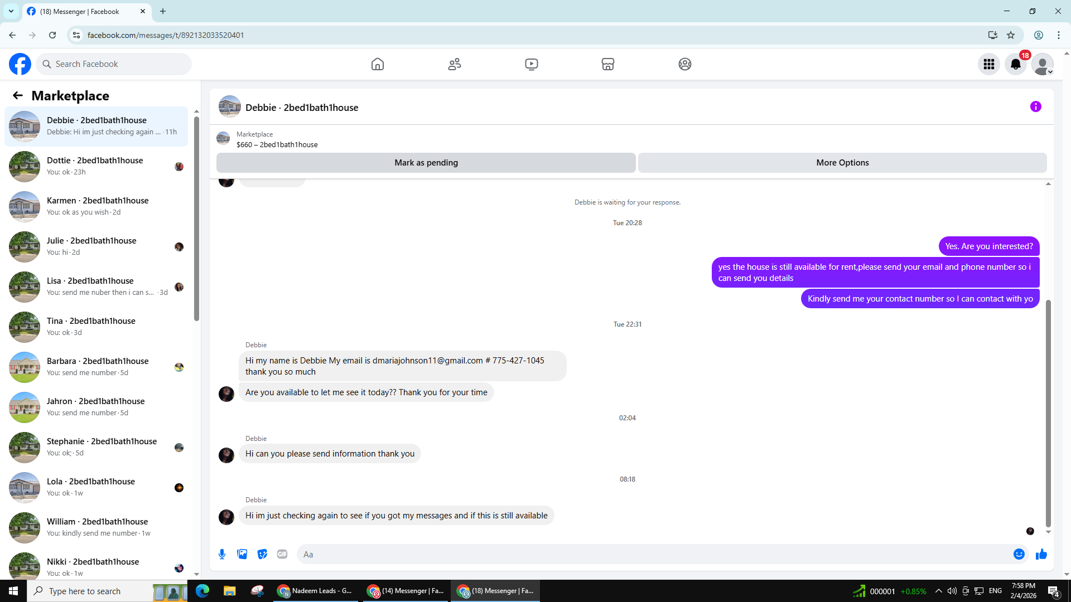Go back from Marketplace chats
The width and height of the screenshot is (1071, 602).
pyautogui.click(x=18, y=95)
